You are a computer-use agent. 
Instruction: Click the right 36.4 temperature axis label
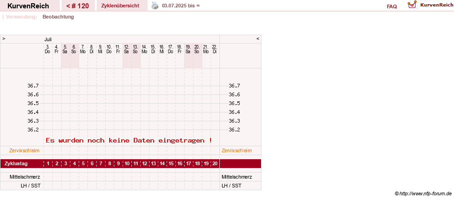click(x=234, y=112)
